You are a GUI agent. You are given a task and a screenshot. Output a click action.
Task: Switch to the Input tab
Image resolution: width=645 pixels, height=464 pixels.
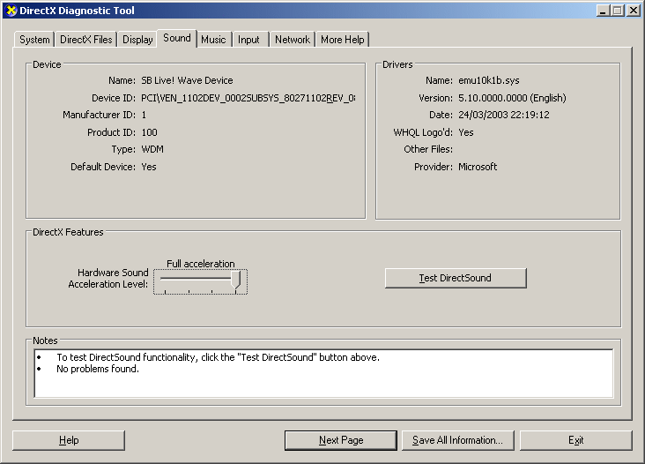pyautogui.click(x=248, y=40)
